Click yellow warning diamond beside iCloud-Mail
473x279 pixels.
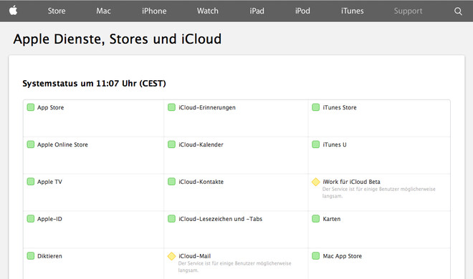click(172, 256)
